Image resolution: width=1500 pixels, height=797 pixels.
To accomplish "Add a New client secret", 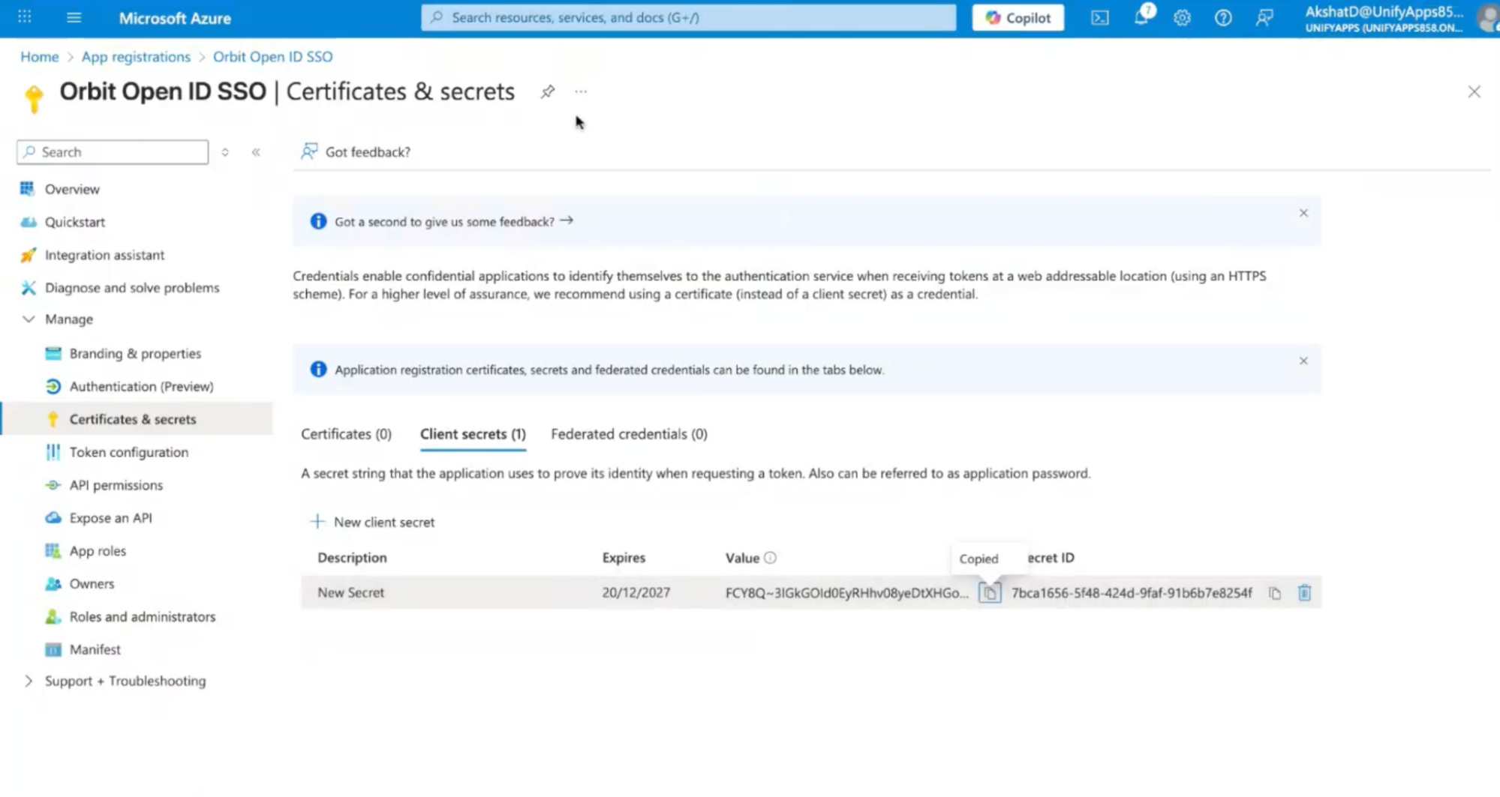I will click(373, 522).
